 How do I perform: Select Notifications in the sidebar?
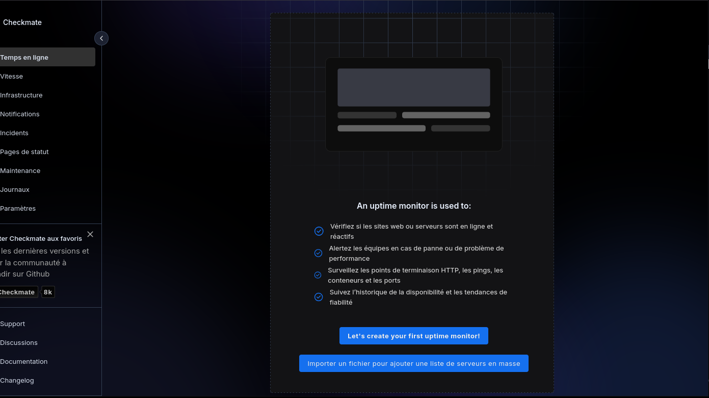pyautogui.click(x=20, y=114)
